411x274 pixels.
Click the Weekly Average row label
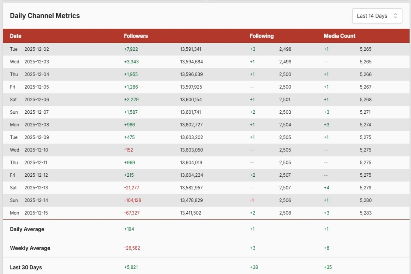coord(30,248)
